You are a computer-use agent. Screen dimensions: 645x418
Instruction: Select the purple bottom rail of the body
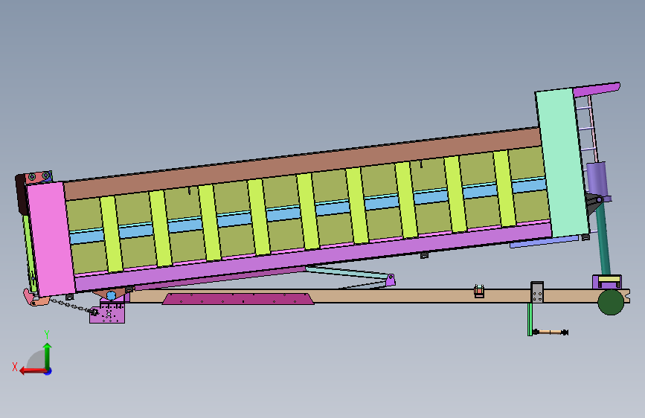pyautogui.click(x=312, y=256)
